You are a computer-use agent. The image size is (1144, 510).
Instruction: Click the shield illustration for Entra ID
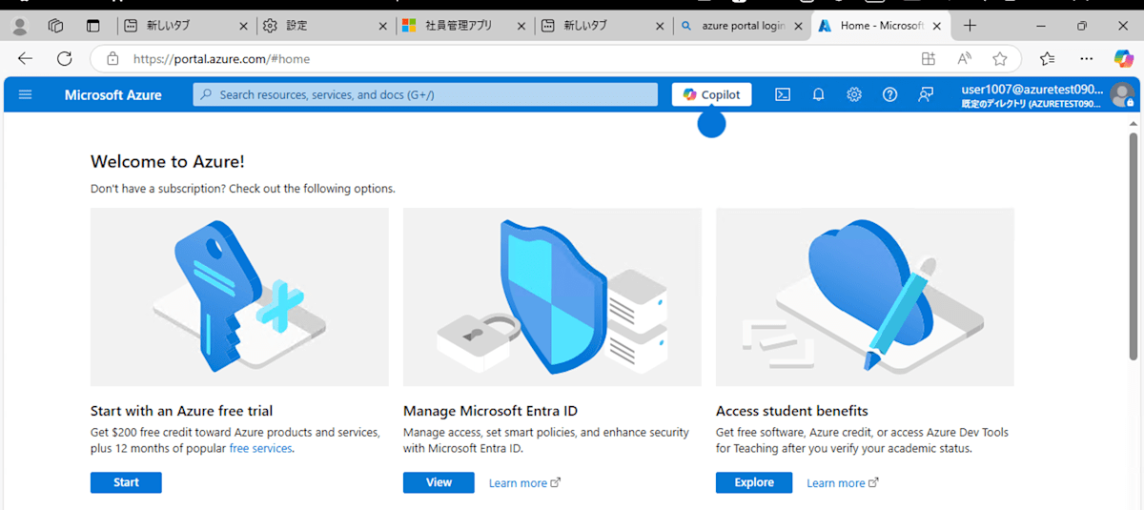click(552, 297)
